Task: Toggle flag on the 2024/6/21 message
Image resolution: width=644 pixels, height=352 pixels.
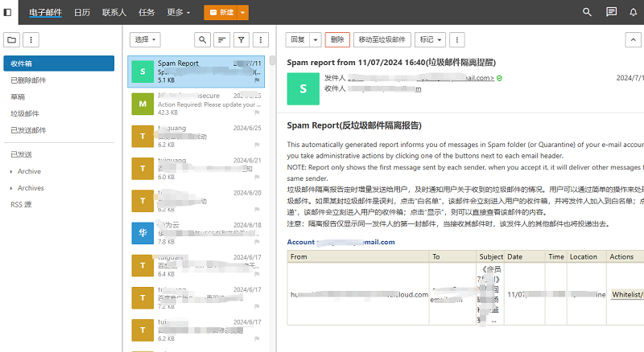Action: pos(257,177)
